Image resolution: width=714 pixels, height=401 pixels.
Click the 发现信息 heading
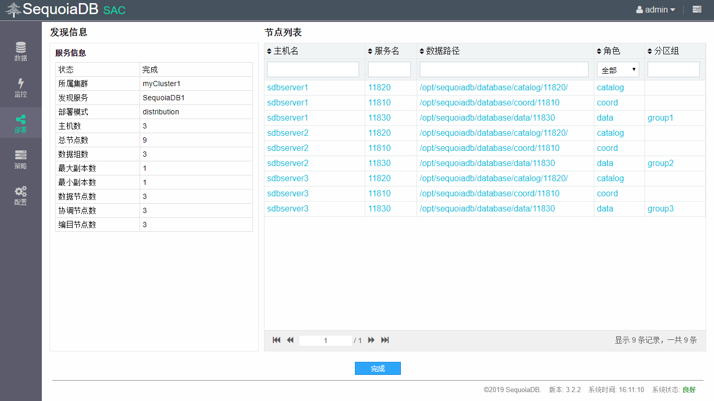pos(68,32)
